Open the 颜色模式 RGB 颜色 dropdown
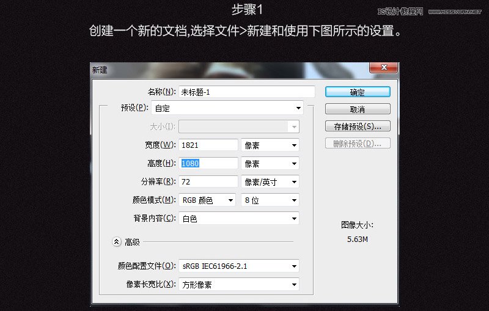 click(x=207, y=200)
